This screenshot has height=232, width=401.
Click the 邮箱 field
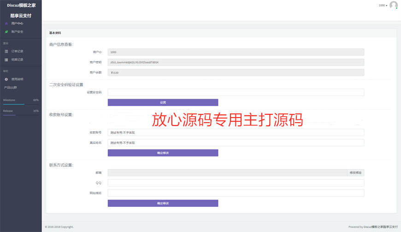click(x=227, y=173)
